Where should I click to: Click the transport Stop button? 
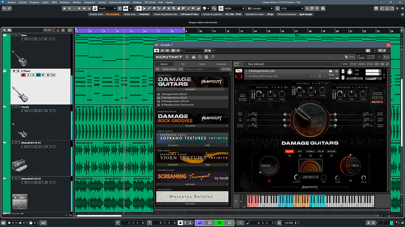tap(210, 223)
